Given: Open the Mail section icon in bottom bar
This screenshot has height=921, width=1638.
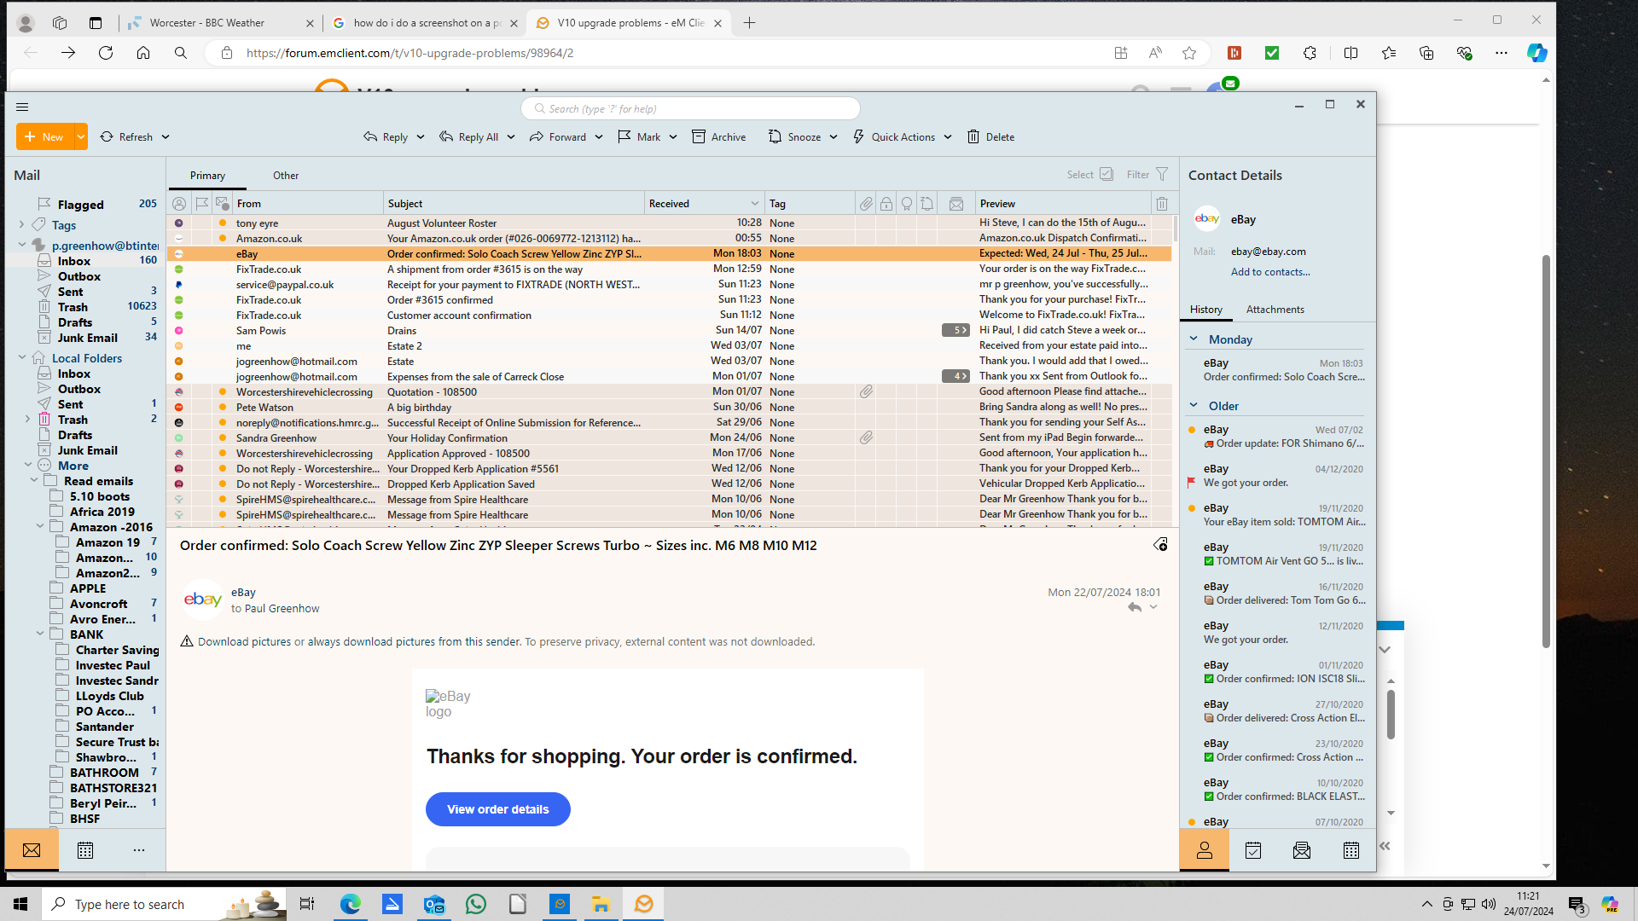Looking at the screenshot, I should [x=32, y=850].
